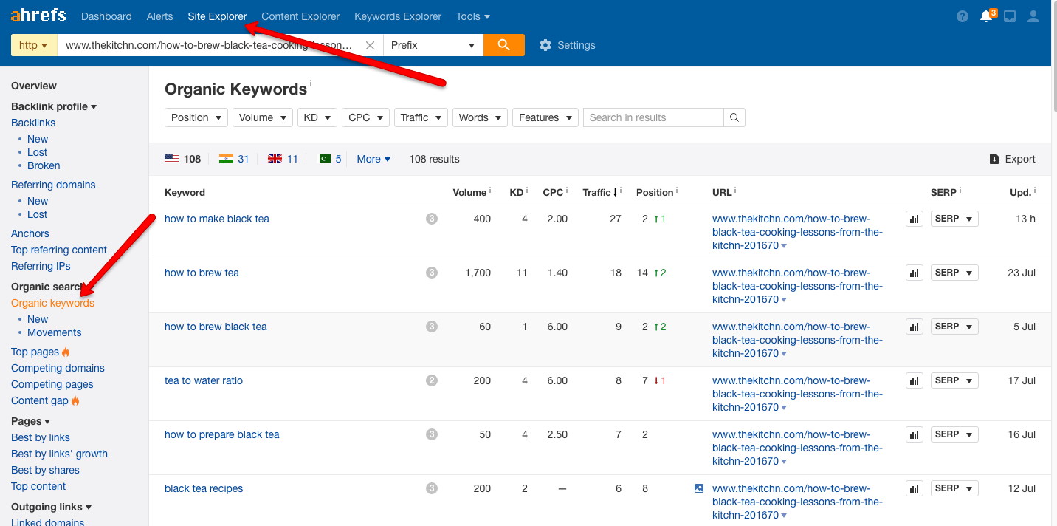Click the ahrefs logo

[x=38, y=16]
